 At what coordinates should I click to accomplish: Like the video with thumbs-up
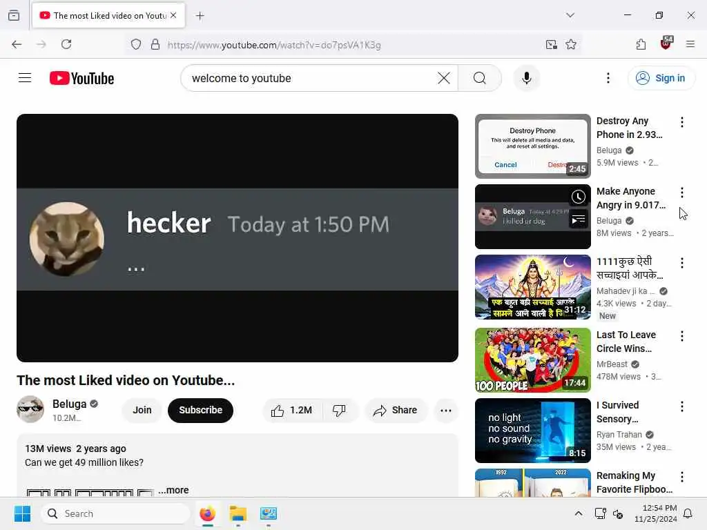click(x=292, y=410)
